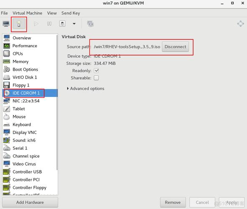Viewport: 247px width, 209px height.
Task: Select Floppy 1 device
Action: (x=30, y=85)
